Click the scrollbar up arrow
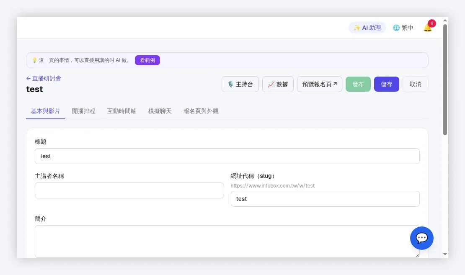 (445, 21)
